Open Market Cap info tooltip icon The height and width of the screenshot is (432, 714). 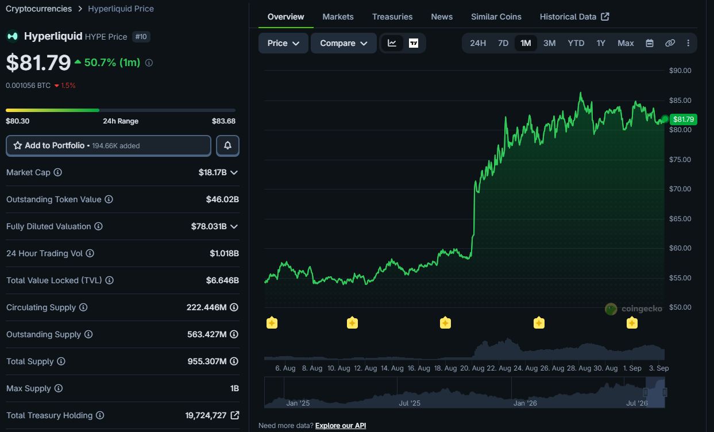(x=57, y=172)
